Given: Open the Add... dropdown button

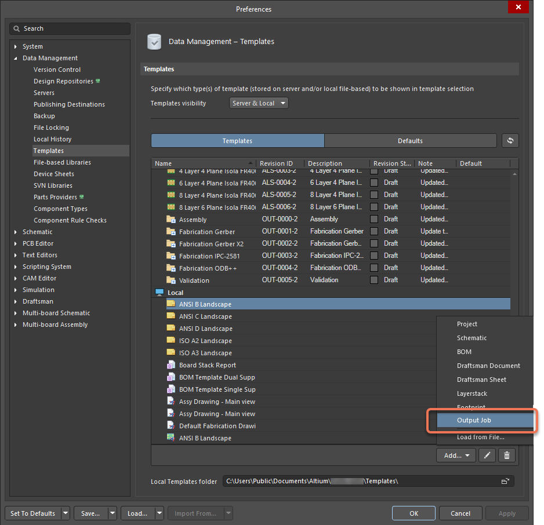Looking at the screenshot, I should point(456,455).
